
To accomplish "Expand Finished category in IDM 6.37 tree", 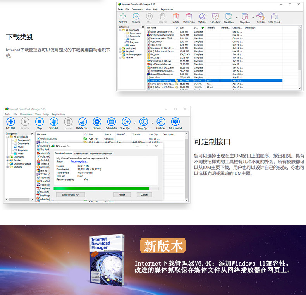I will pos(120,51).
